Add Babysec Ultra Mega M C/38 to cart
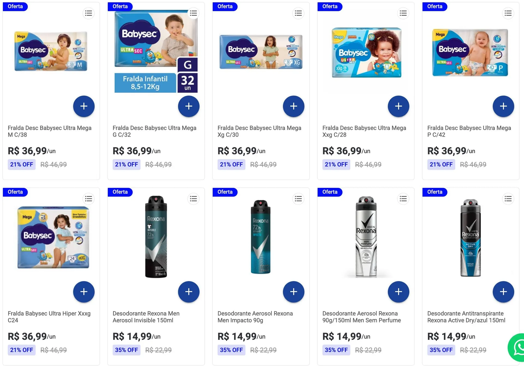The width and height of the screenshot is (524, 369). click(x=84, y=106)
